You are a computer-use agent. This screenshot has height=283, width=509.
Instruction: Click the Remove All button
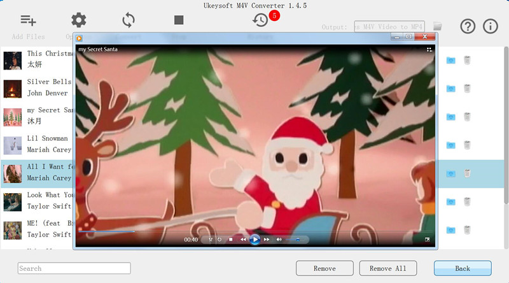[x=388, y=268]
